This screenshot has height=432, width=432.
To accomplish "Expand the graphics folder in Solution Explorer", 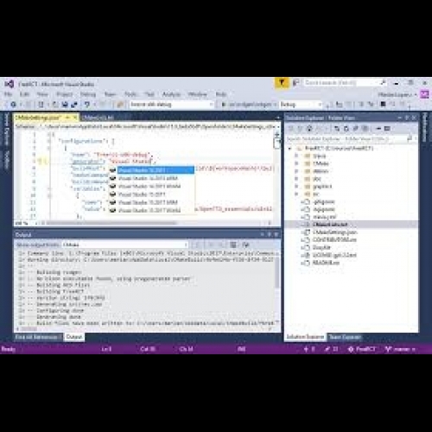I will pos(296,187).
